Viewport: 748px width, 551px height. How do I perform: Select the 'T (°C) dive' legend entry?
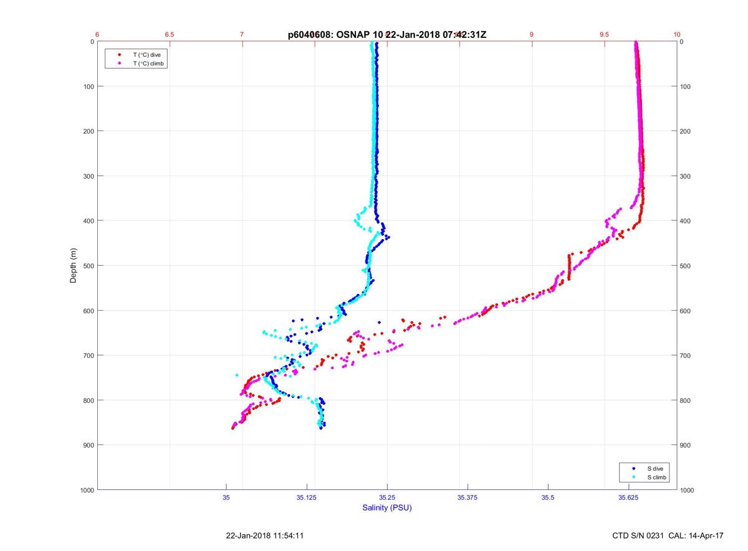coord(146,55)
